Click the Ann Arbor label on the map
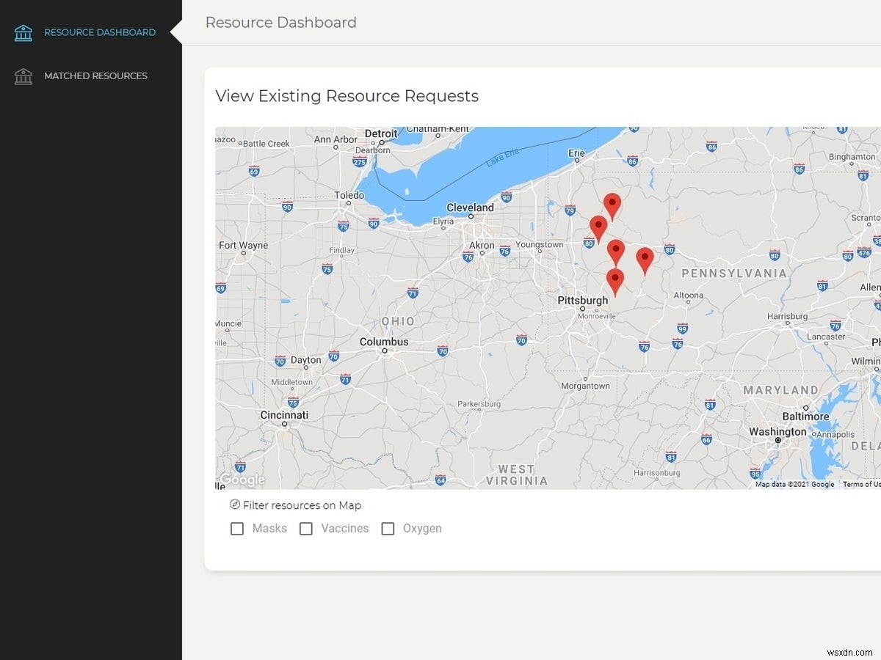 (336, 139)
